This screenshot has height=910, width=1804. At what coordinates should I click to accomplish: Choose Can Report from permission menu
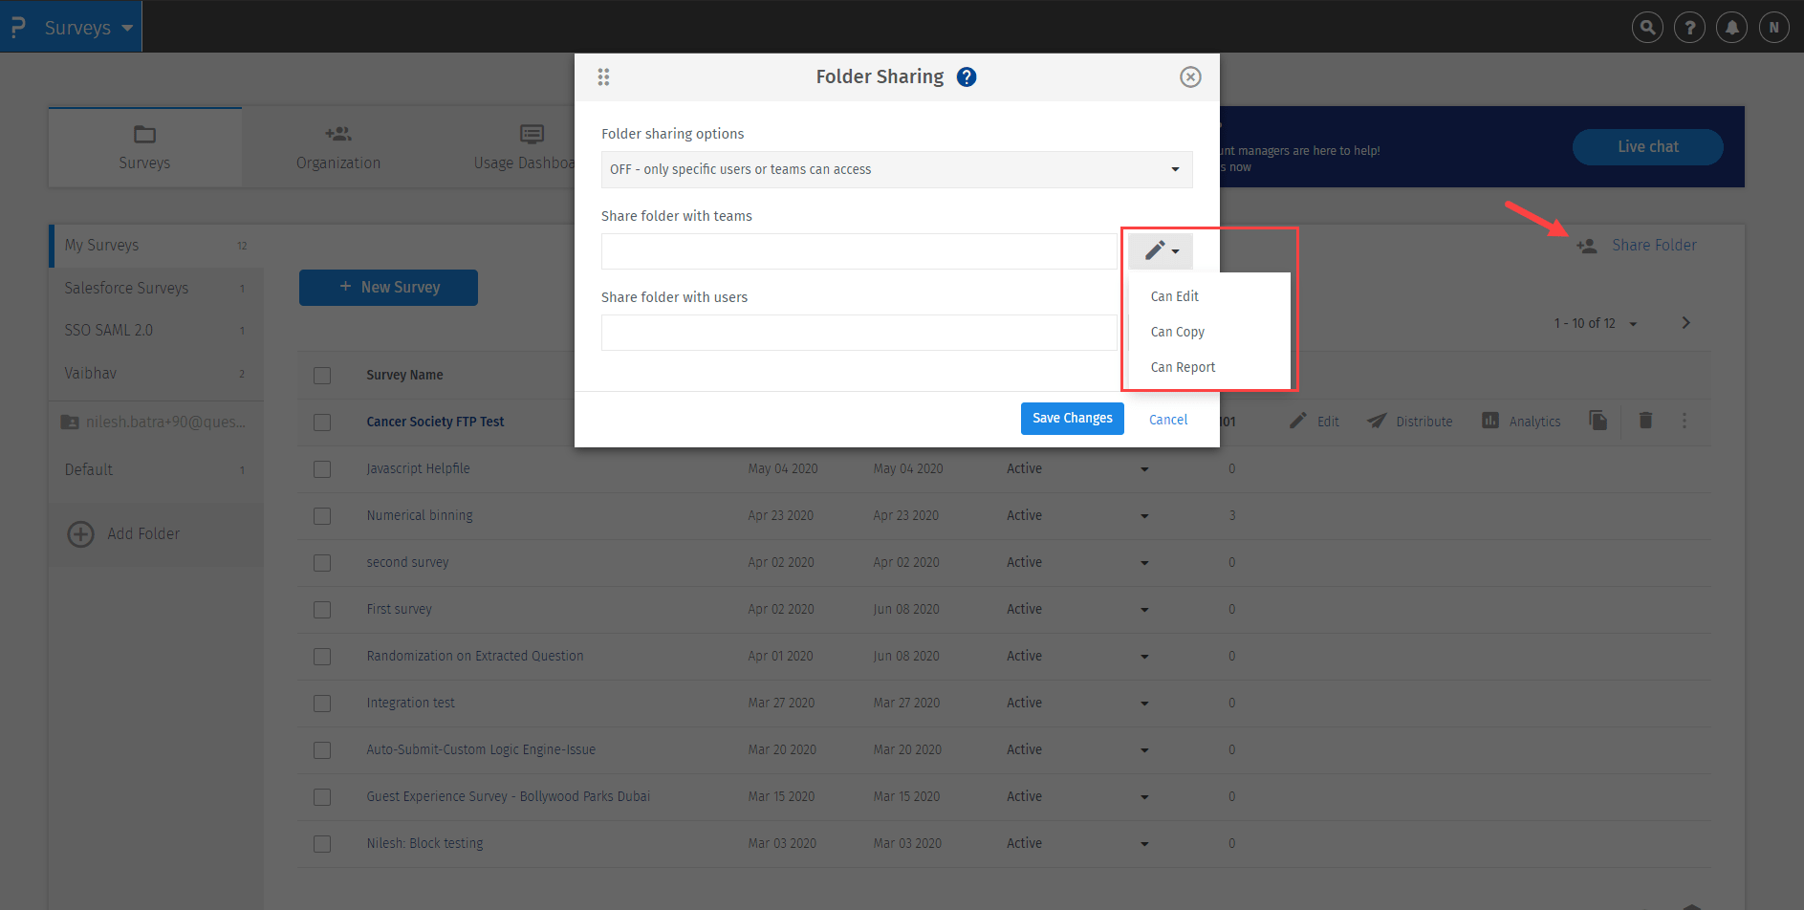(1183, 367)
